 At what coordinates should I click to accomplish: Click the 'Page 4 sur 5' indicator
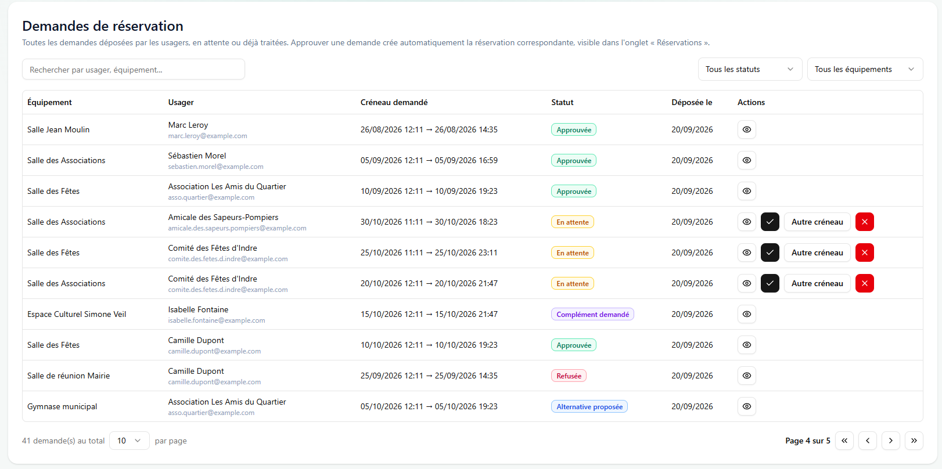[x=808, y=441]
